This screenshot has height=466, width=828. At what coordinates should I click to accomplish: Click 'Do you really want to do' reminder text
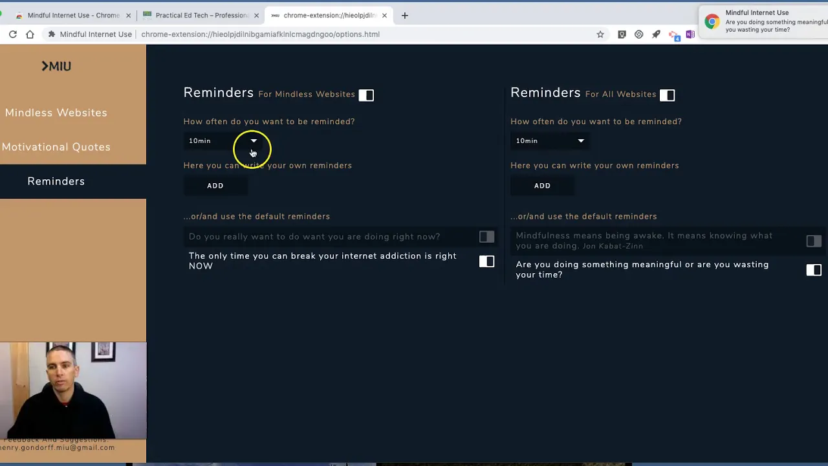tap(314, 237)
